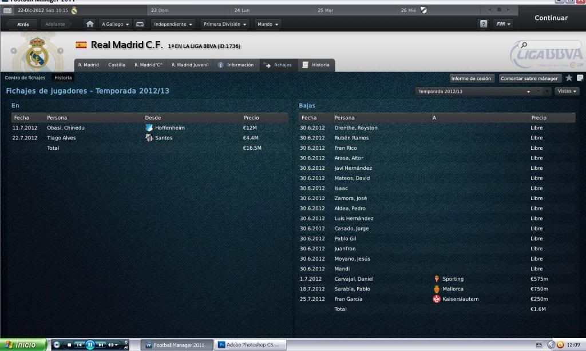Click volume icon in taskbar media player
Screen dimensions: 586x351
111,345
